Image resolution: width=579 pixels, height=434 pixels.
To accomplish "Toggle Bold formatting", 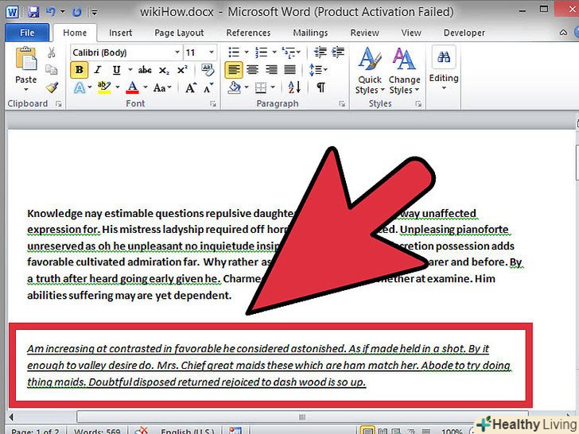I will tap(79, 70).
